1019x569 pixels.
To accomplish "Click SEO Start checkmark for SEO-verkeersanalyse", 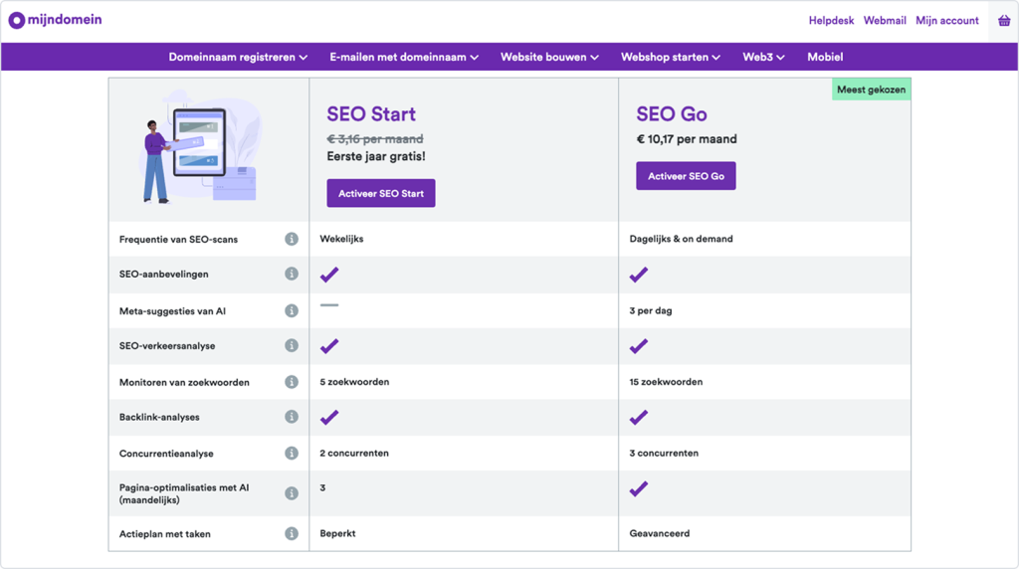I will pyautogui.click(x=329, y=346).
